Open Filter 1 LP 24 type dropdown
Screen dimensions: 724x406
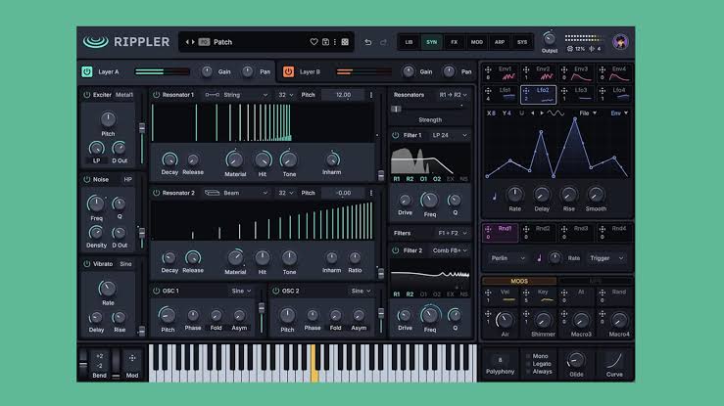click(450, 135)
